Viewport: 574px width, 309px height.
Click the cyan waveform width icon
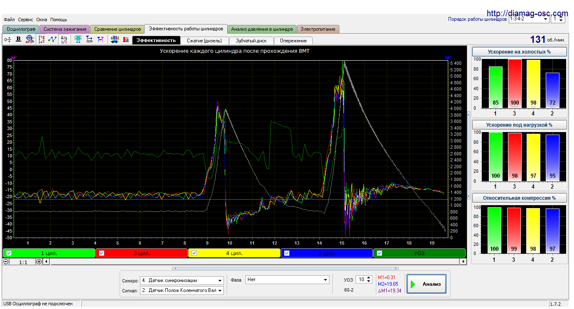[x=78, y=39]
